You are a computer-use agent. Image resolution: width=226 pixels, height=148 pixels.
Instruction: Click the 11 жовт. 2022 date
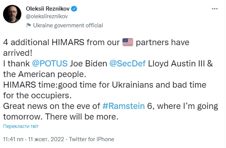click(46, 139)
